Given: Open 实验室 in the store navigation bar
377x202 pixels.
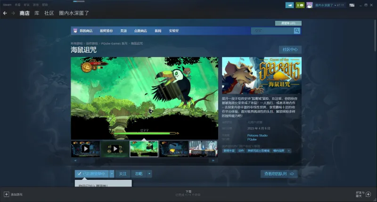Looking at the screenshot, I should 173,31.
